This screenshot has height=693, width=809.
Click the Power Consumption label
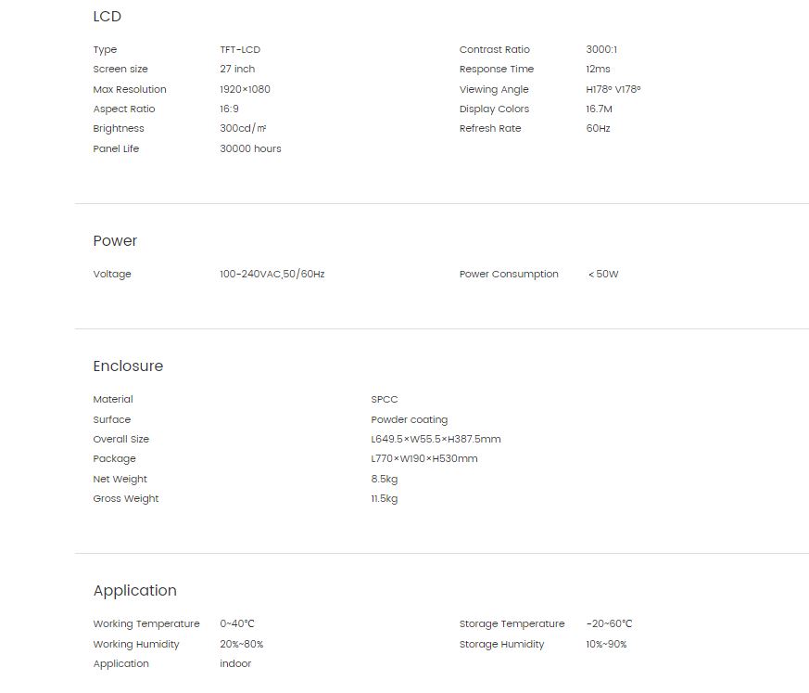(509, 275)
